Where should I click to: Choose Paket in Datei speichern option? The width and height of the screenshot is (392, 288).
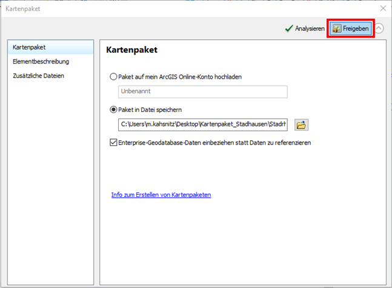point(113,110)
